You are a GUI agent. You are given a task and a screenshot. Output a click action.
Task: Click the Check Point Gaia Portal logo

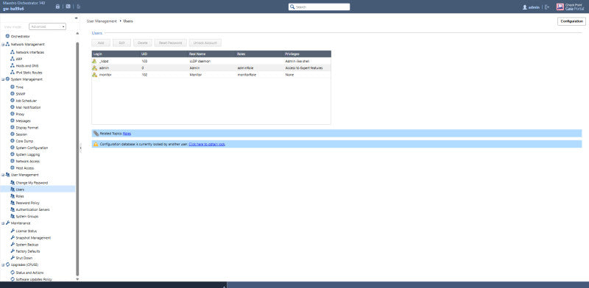(x=570, y=7)
